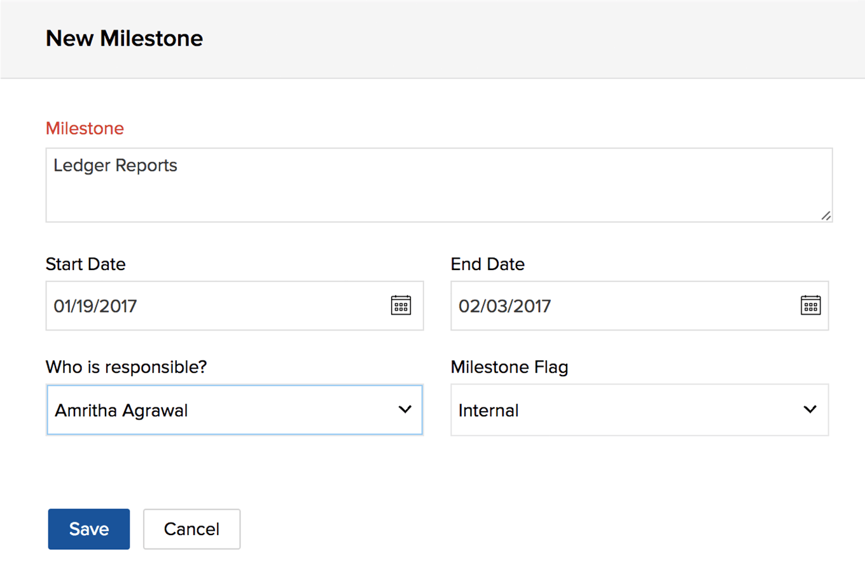Click the New Milestone heading
Image resolution: width=865 pixels, height=572 pixels.
124,39
